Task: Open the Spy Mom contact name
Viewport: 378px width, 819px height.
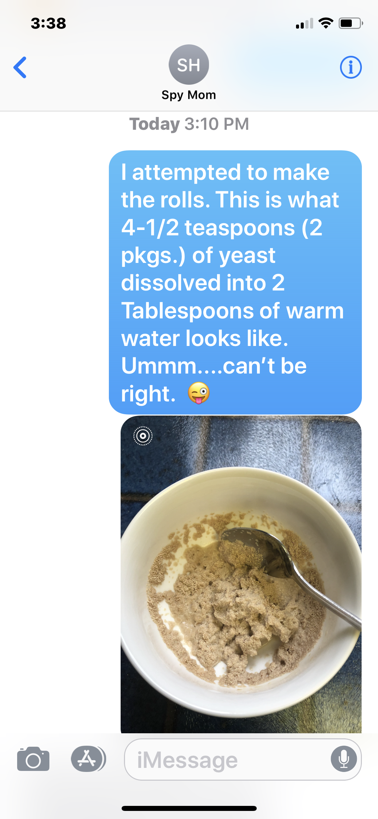Action: point(189,95)
